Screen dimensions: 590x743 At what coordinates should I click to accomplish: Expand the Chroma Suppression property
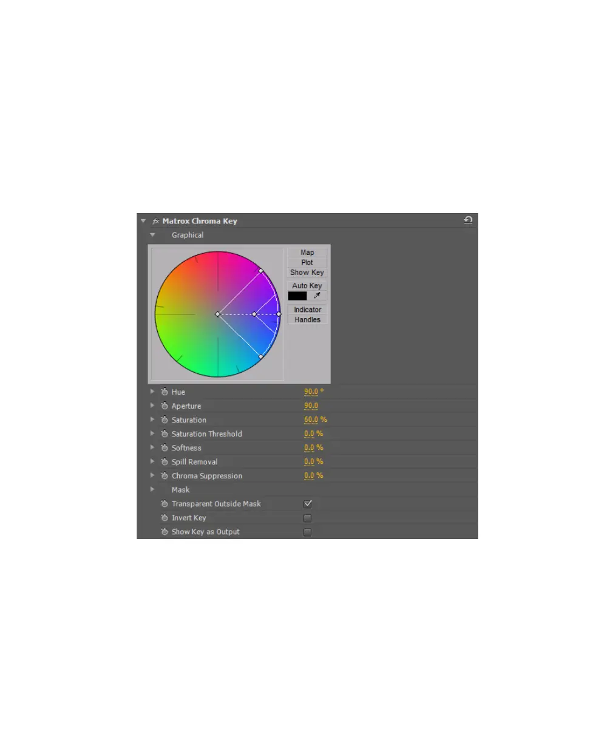pyautogui.click(x=153, y=475)
